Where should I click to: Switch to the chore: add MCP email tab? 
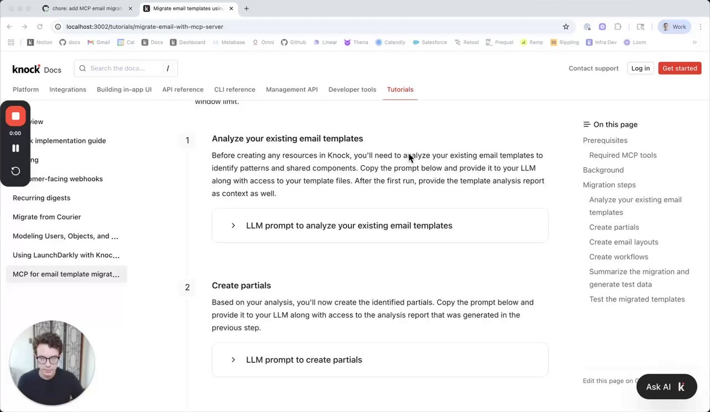[87, 8]
